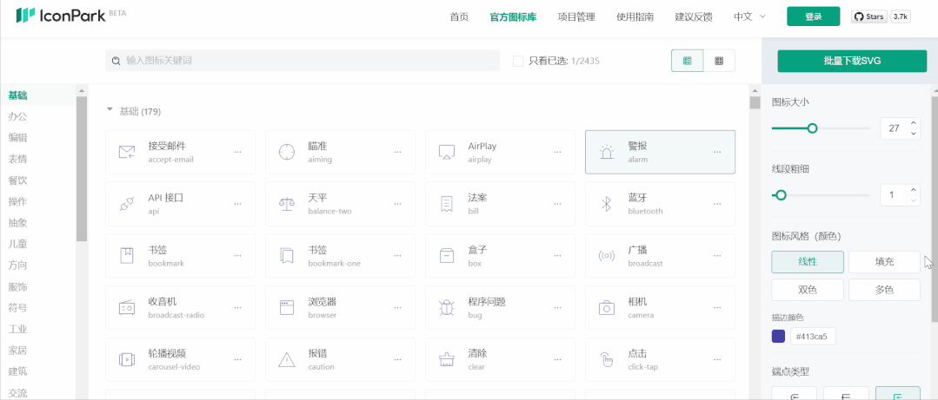
Task: Choose the 填充 icon style
Action: pyautogui.click(x=884, y=262)
